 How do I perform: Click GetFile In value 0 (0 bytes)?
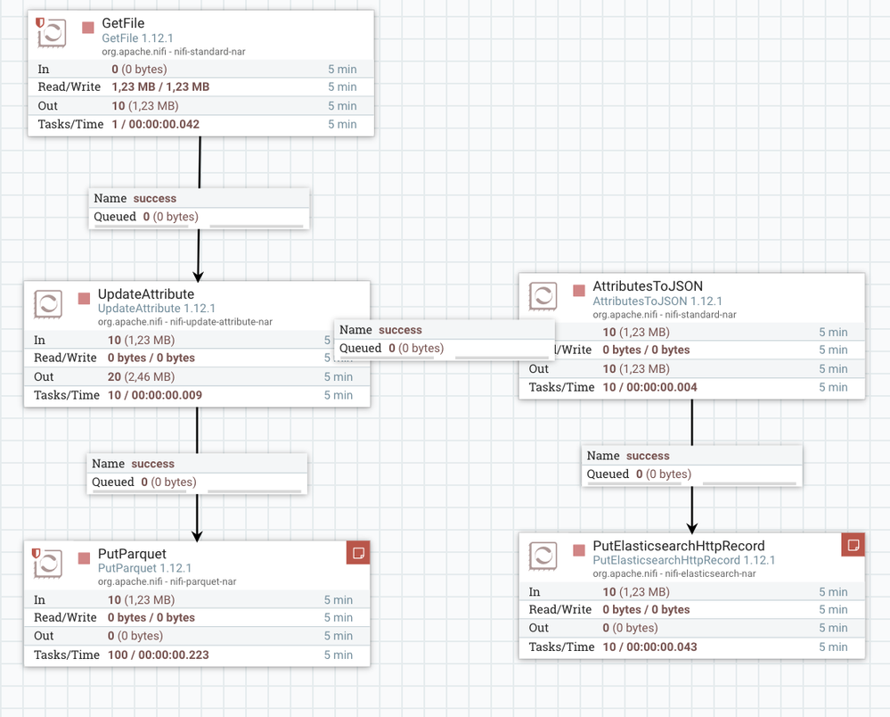140,70
